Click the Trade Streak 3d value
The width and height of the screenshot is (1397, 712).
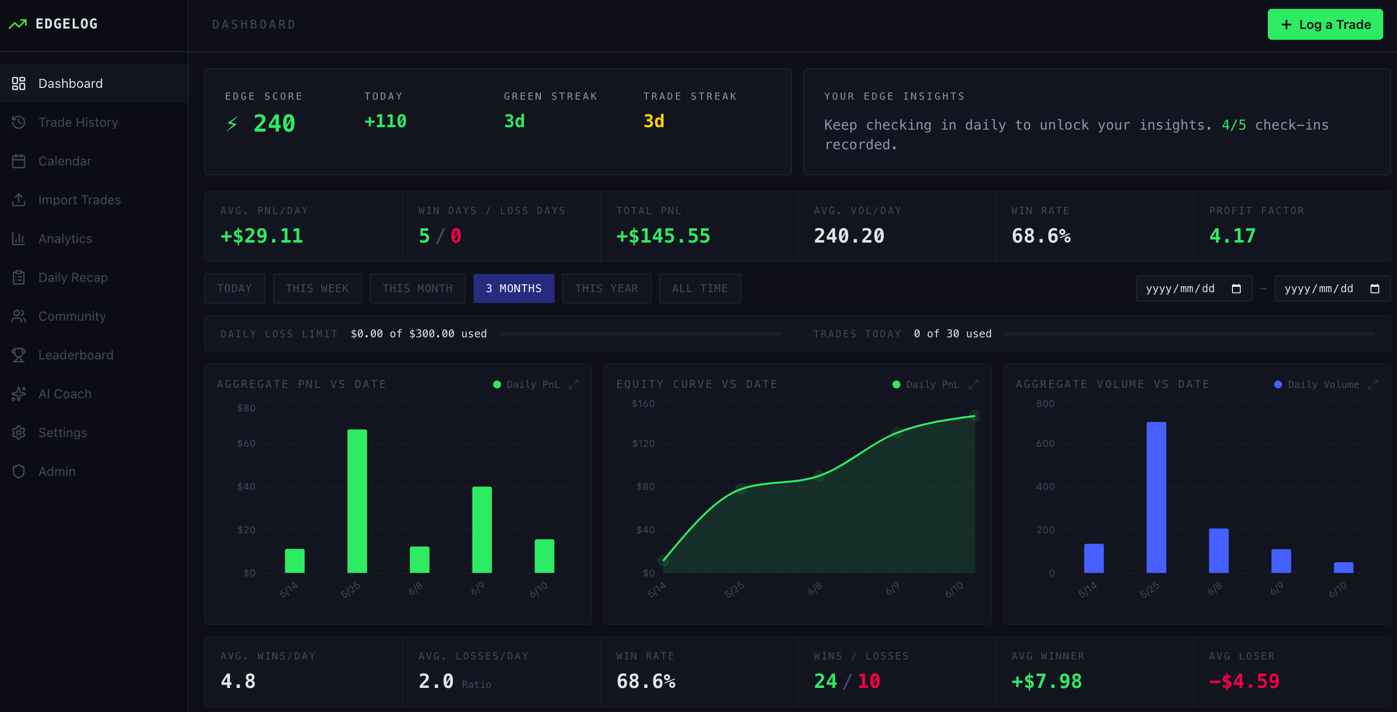(653, 121)
